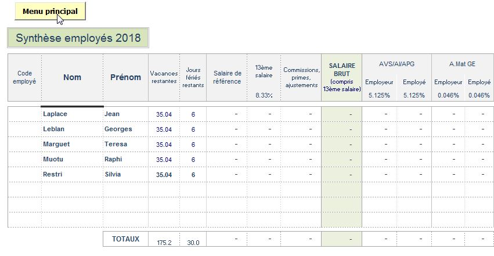
Task: Click the Code employé column header
Action: [x=24, y=78]
